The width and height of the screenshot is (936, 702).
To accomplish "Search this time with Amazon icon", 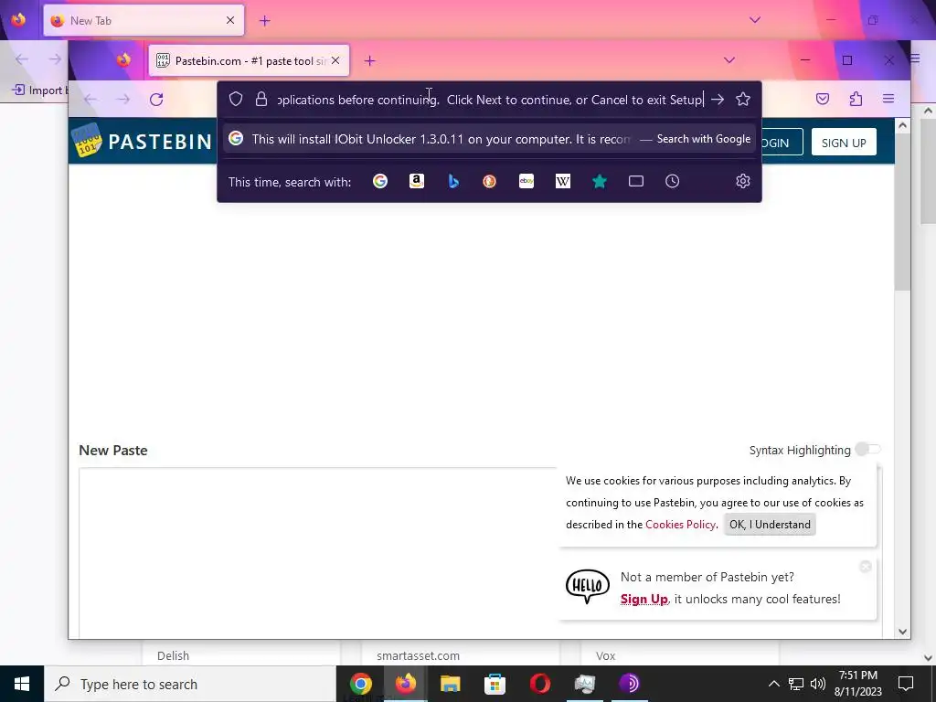I will pyautogui.click(x=417, y=181).
